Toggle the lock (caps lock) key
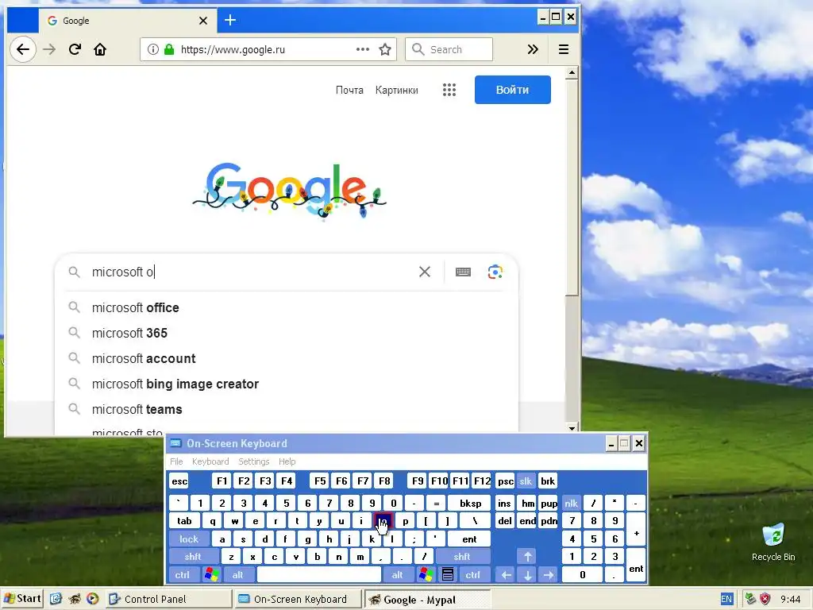Viewport: 813px width, 610px height. tap(189, 539)
